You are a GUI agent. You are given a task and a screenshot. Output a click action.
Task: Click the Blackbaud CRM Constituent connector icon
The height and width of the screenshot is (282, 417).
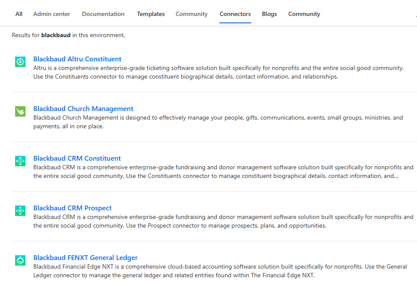[20, 161]
